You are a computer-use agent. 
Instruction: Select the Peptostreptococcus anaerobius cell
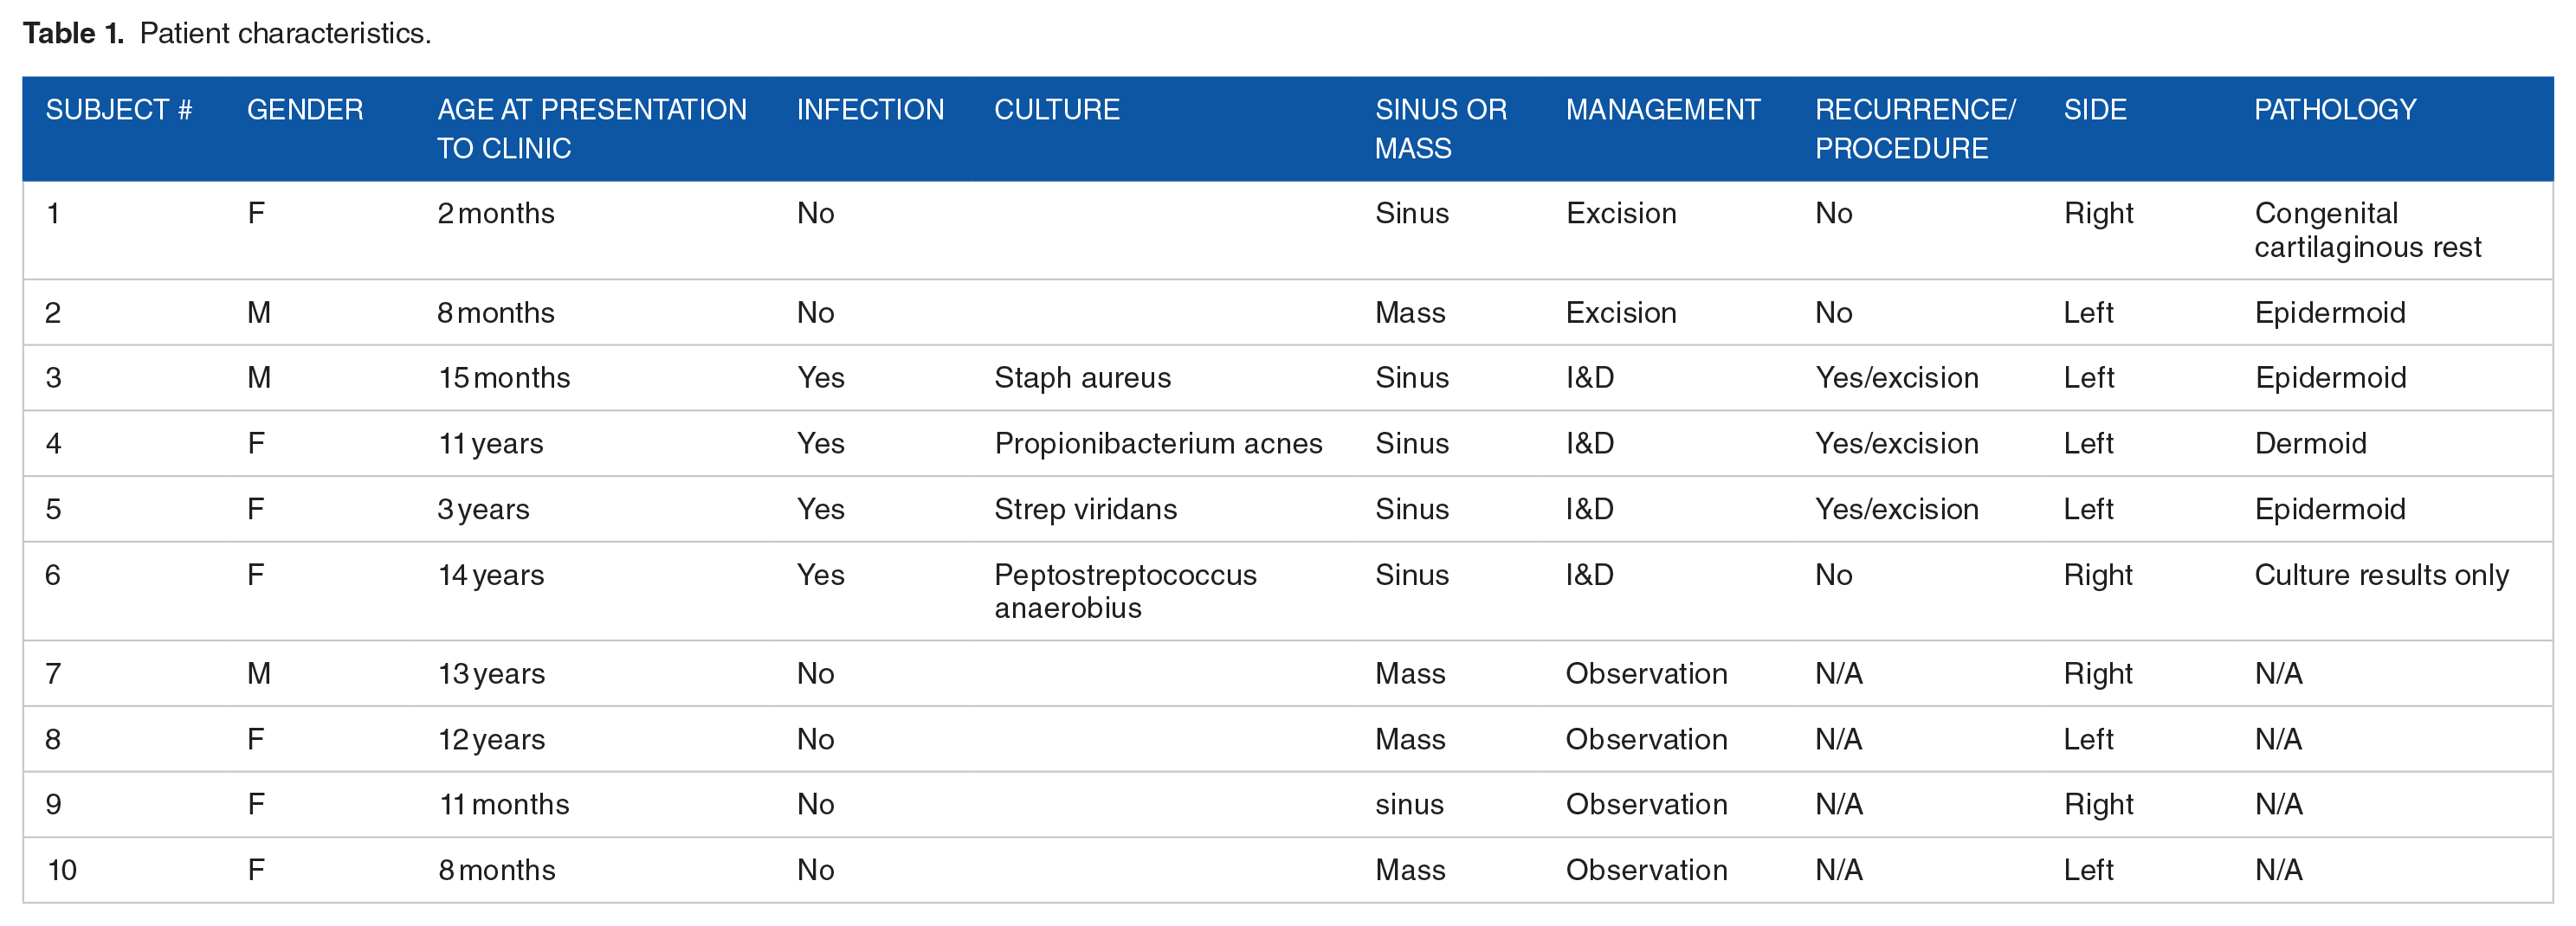click(x=1125, y=591)
